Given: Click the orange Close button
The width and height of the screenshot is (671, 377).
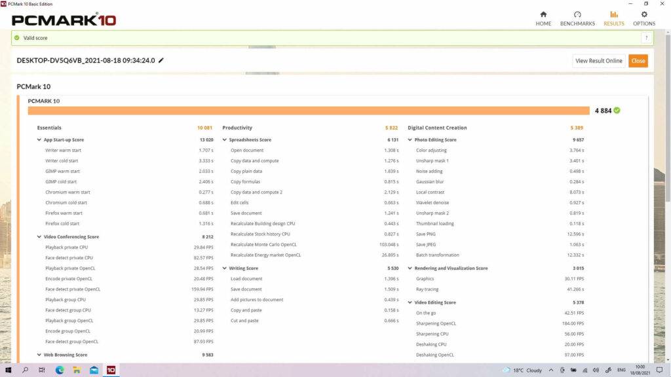Looking at the screenshot, I should pyautogui.click(x=638, y=61).
